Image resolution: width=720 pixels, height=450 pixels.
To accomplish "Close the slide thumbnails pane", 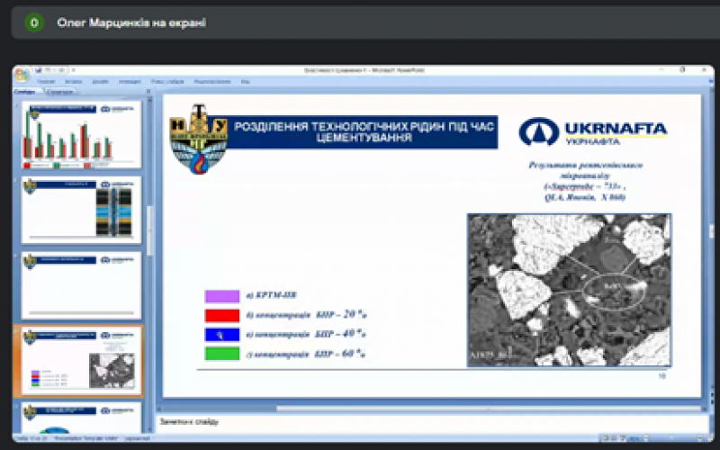I will 148,92.
